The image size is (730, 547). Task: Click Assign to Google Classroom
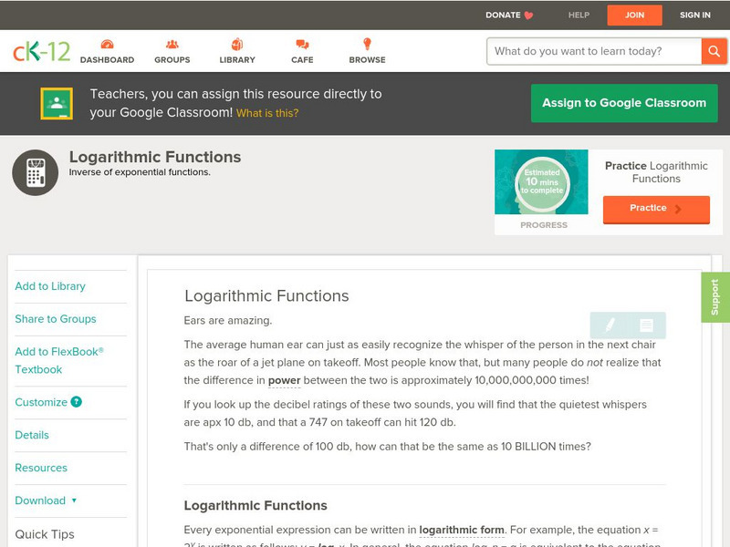(x=624, y=103)
